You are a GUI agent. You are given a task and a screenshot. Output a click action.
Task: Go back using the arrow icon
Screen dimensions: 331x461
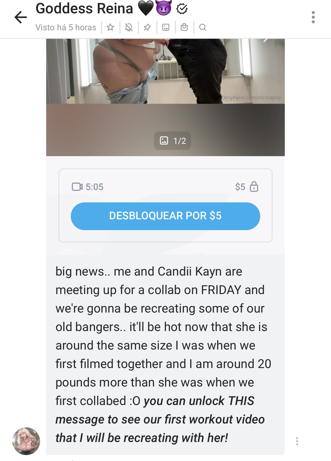[x=21, y=17]
